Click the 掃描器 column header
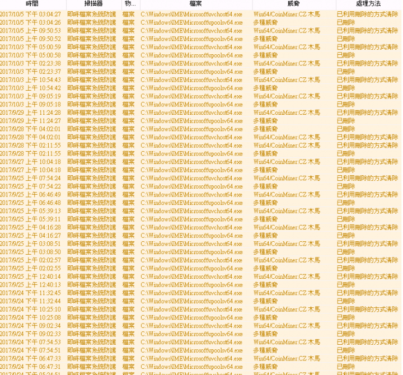This screenshot has height=375, width=403. [x=94, y=4]
